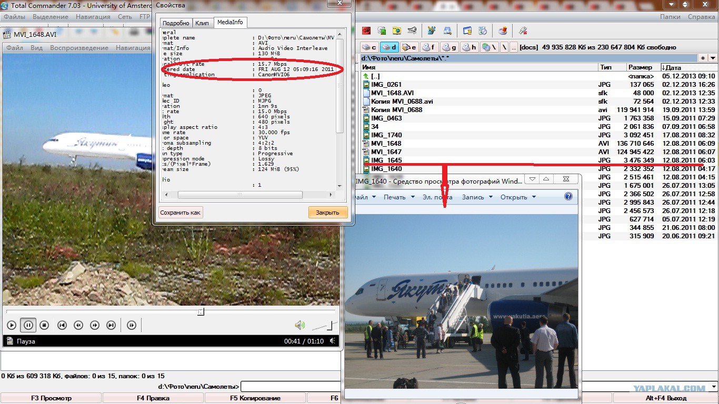719x404 pixels.
Task: Switch to drive h
Action: [469, 47]
